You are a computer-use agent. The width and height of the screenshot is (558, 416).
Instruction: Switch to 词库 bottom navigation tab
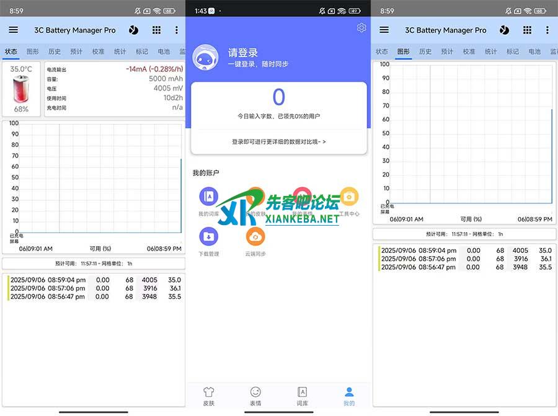(302, 396)
